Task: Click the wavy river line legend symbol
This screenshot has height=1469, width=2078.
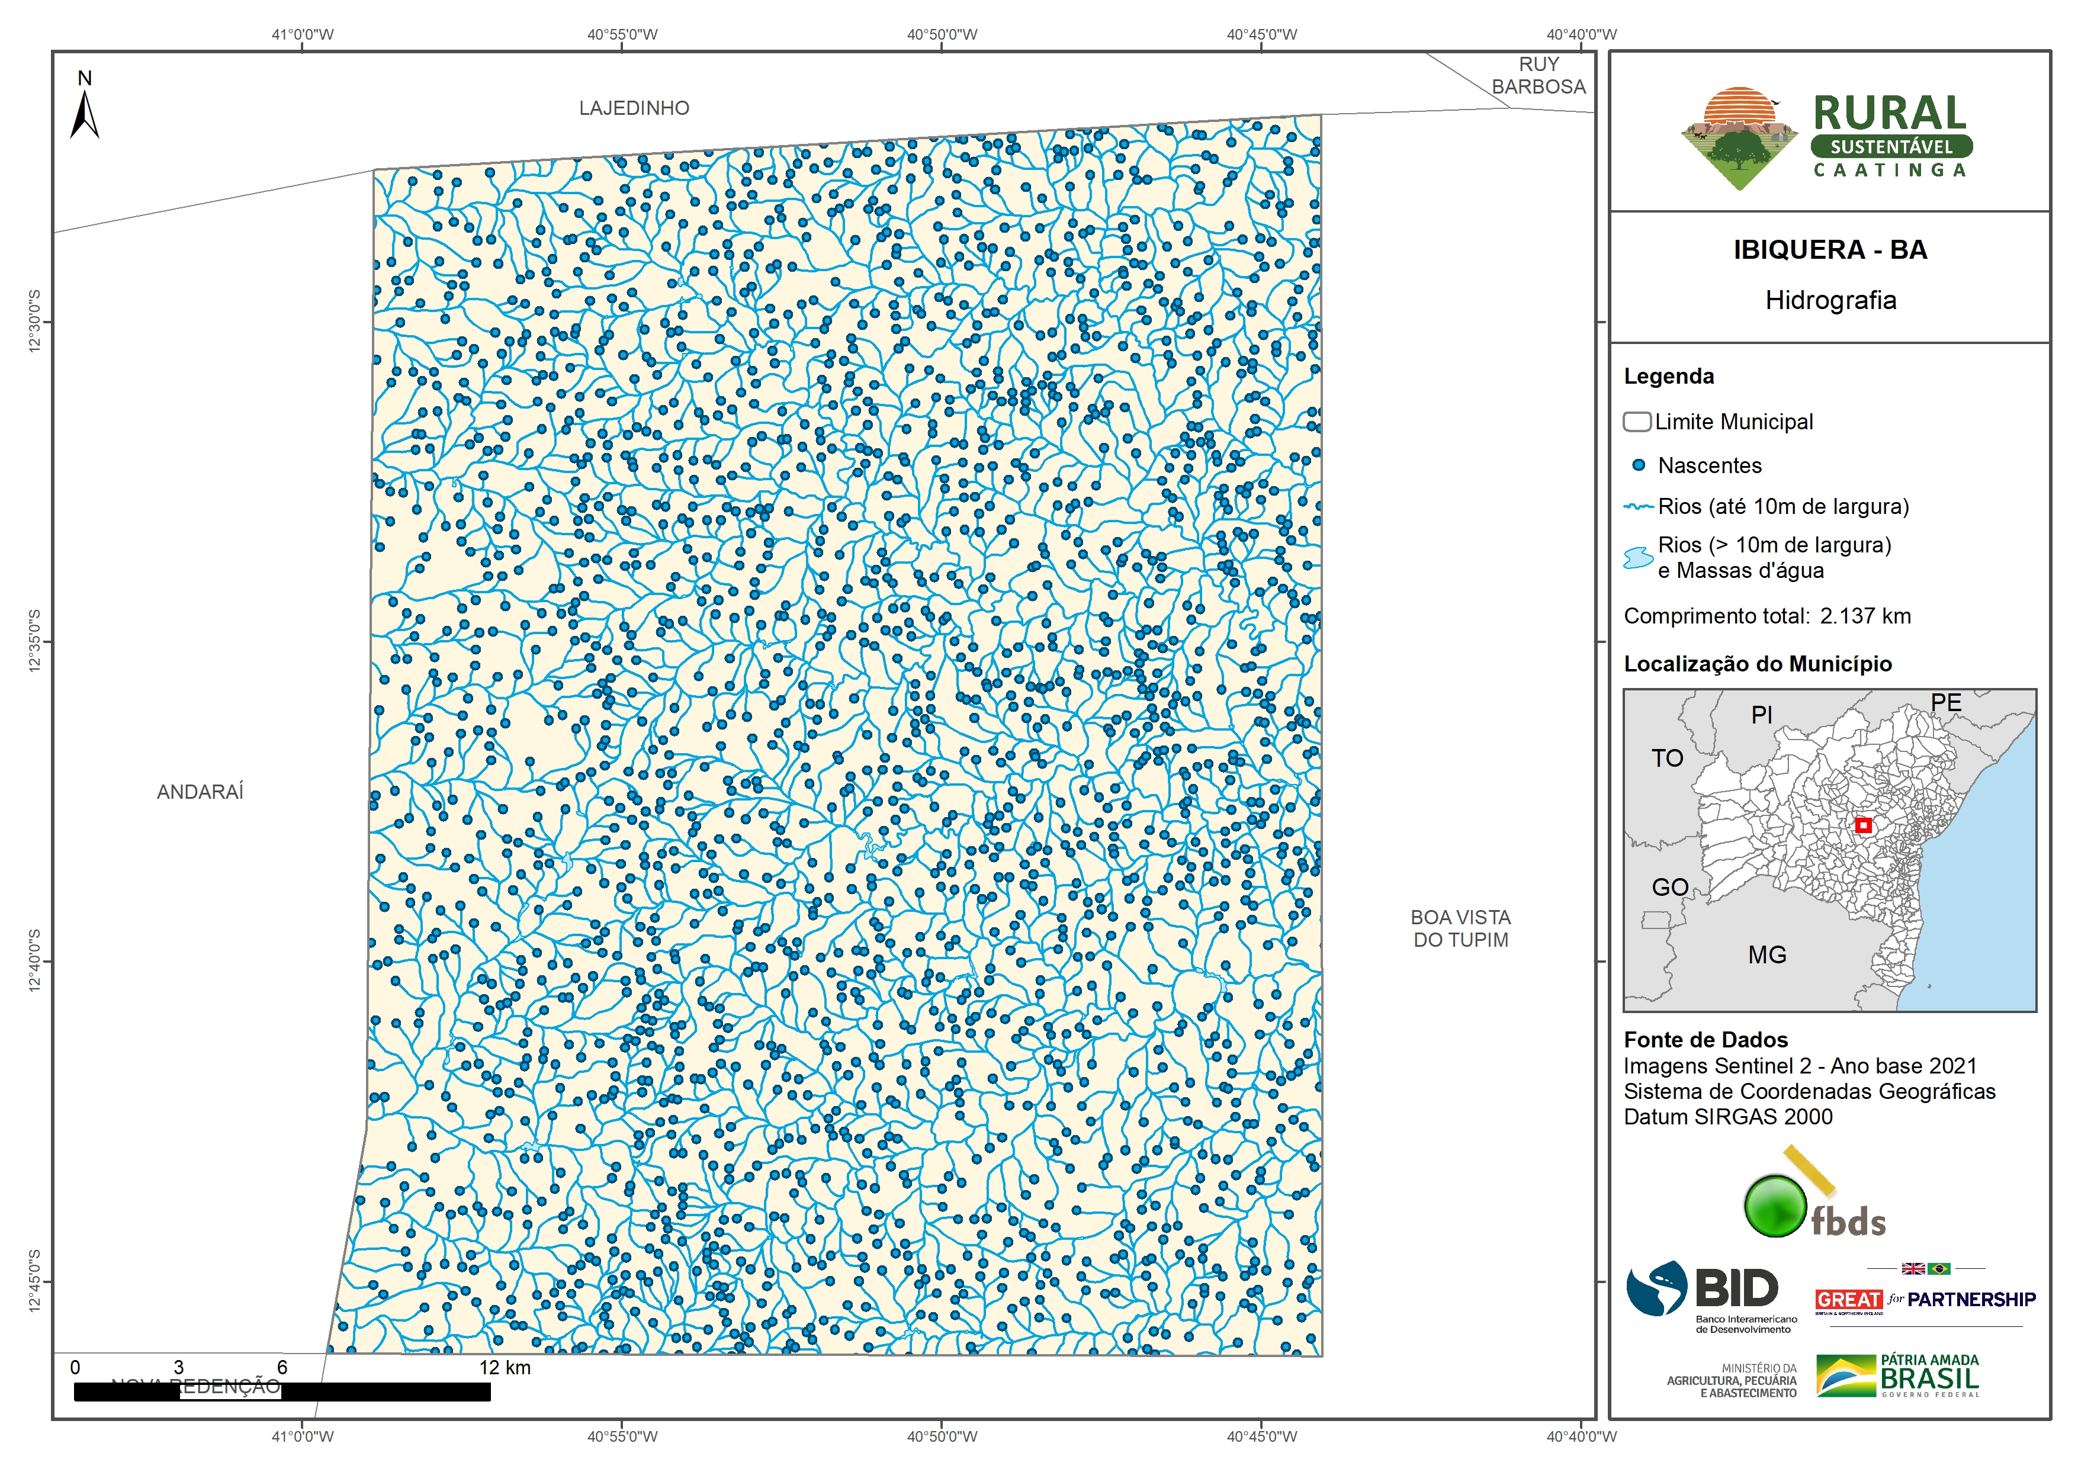Action: [1638, 507]
